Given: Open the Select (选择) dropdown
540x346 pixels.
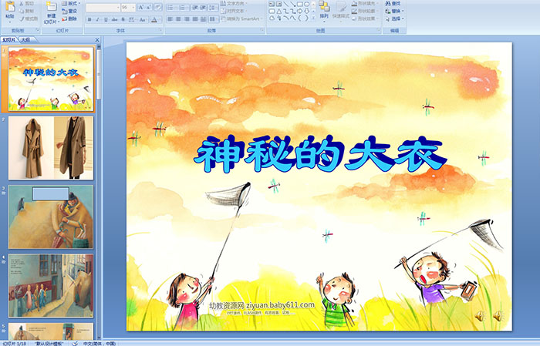Looking at the screenshot, I should pos(395,18).
